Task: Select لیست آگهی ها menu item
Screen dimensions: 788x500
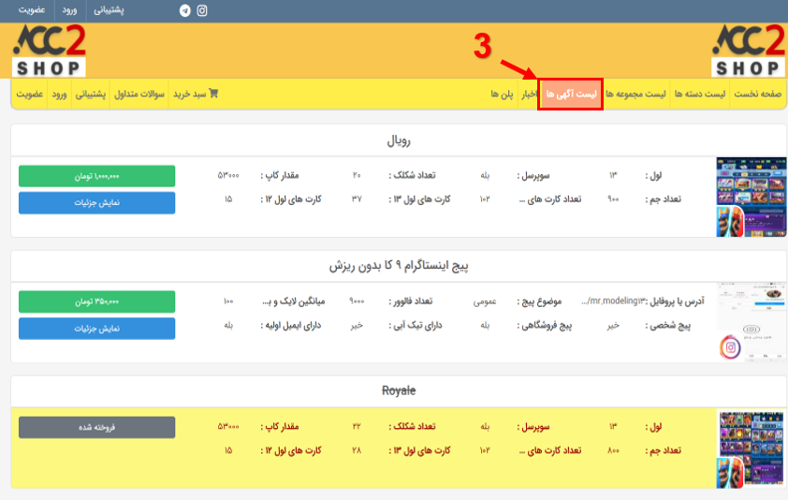Action: (x=571, y=94)
